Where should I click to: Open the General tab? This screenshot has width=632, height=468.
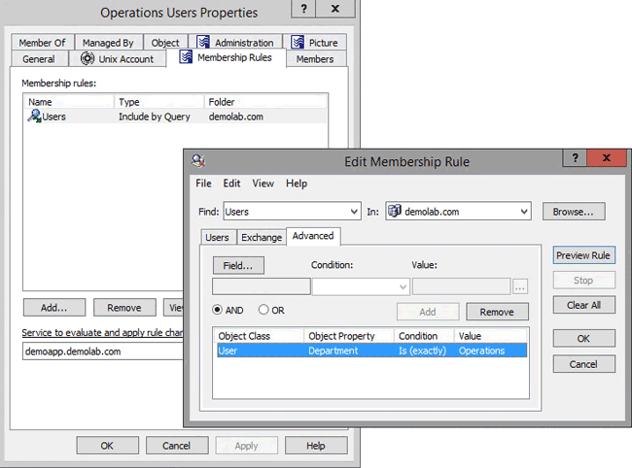(39, 59)
